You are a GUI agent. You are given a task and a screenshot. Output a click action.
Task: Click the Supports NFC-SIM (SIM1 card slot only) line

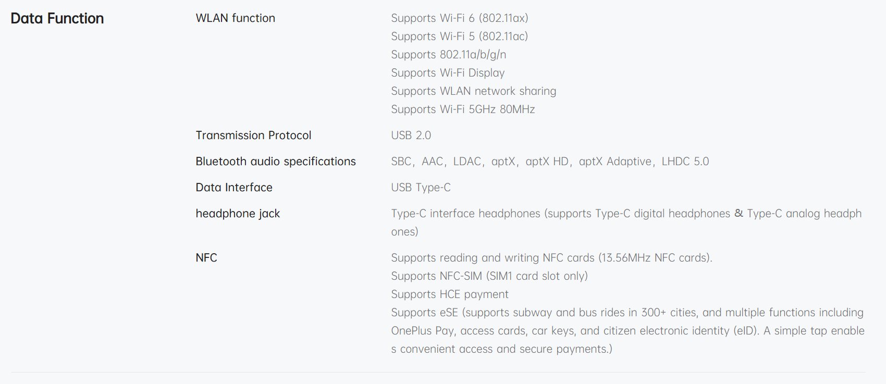(x=489, y=276)
